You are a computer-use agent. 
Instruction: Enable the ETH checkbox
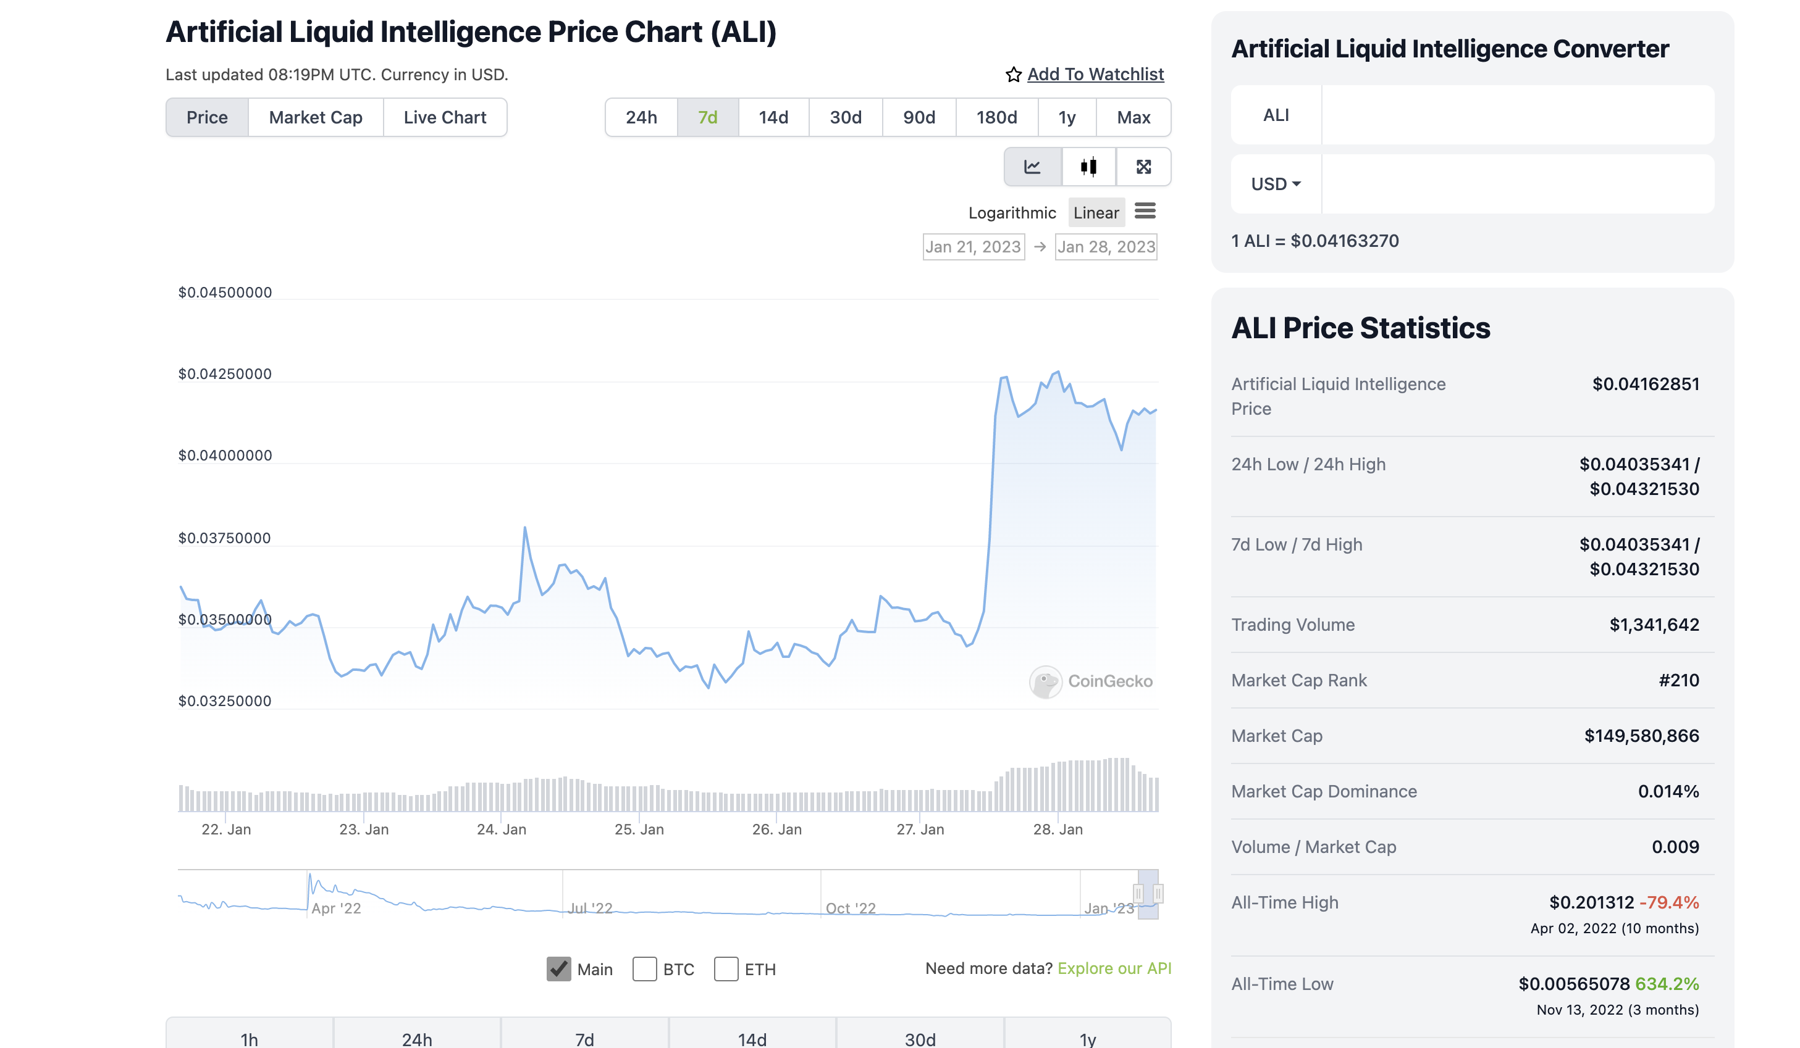[726, 969]
